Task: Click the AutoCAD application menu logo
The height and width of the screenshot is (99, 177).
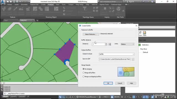Action: (3, 2)
